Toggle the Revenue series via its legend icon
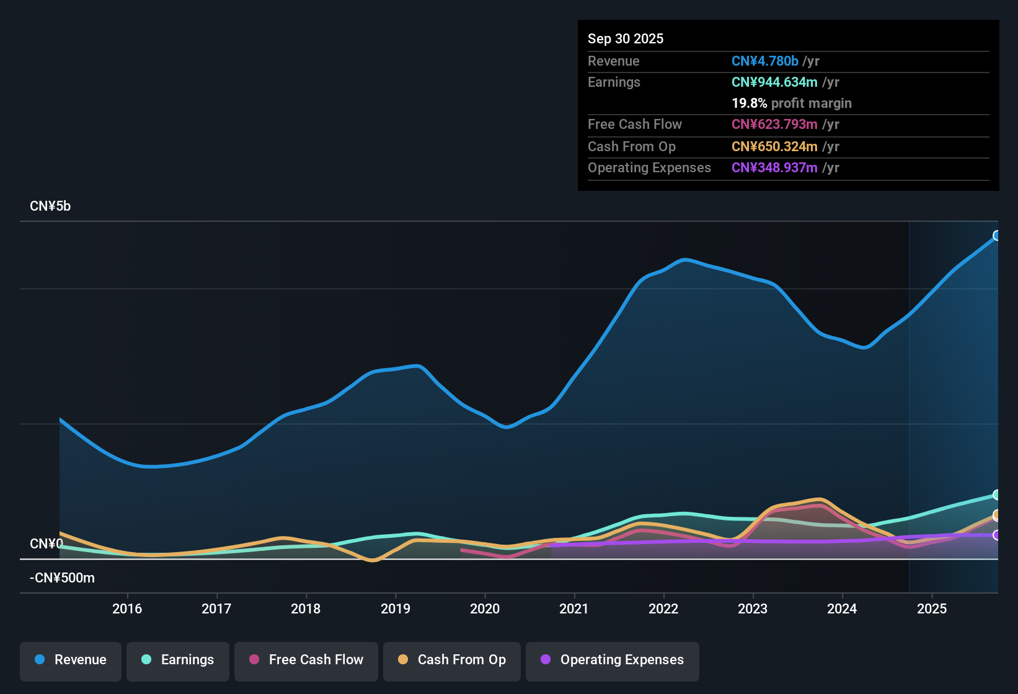Viewport: 1018px width, 694px height. [39, 660]
